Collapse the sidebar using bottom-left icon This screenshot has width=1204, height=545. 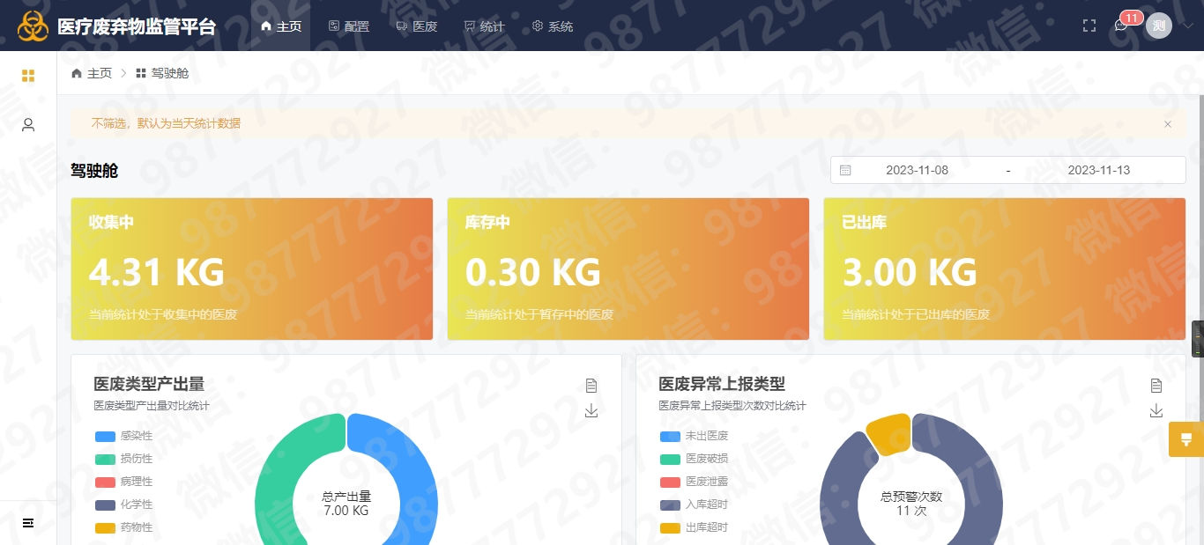tap(27, 522)
